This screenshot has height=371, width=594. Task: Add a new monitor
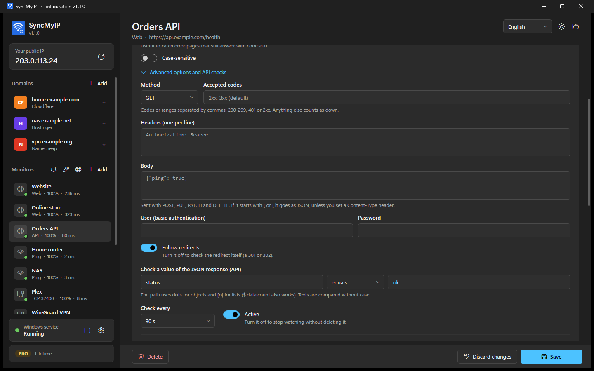tap(98, 169)
